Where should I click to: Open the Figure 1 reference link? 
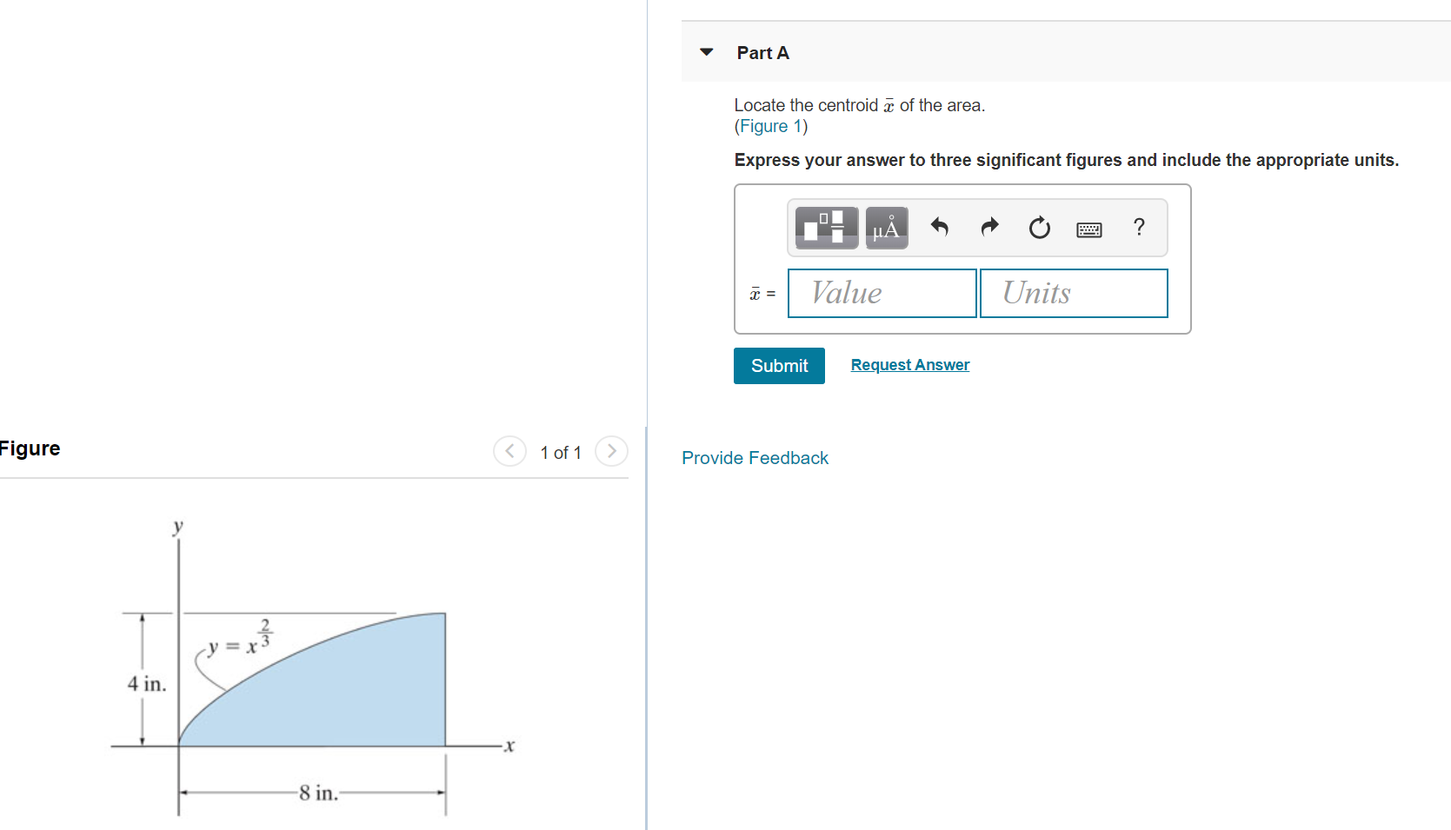pyautogui.click(x=769, y=126)
